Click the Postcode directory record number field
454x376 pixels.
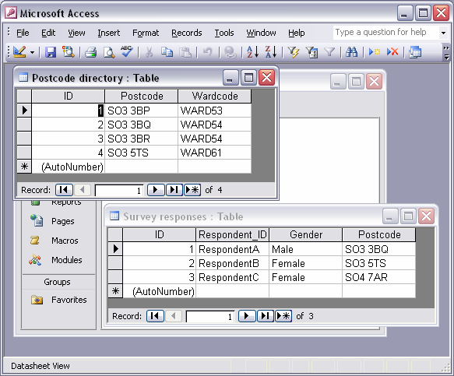pyautogui.click(x=119, y=190)
